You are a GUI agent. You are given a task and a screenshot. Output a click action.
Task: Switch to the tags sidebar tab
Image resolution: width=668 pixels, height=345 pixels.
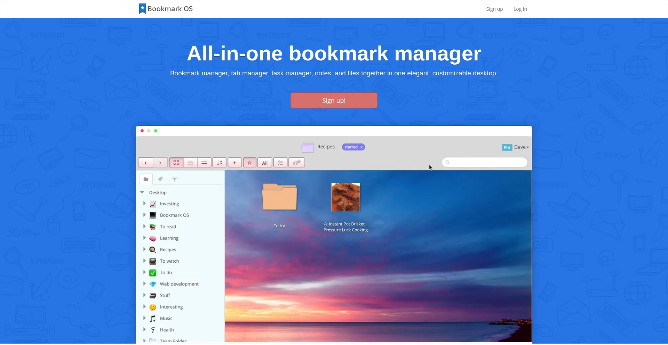pyautogui.click(x=160, y=179)
